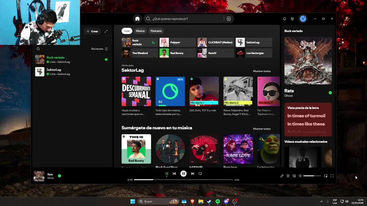Viewport: 367px width, 206px height.
Task: Open the Browse icon in search bar
Action: click(229, 19)
